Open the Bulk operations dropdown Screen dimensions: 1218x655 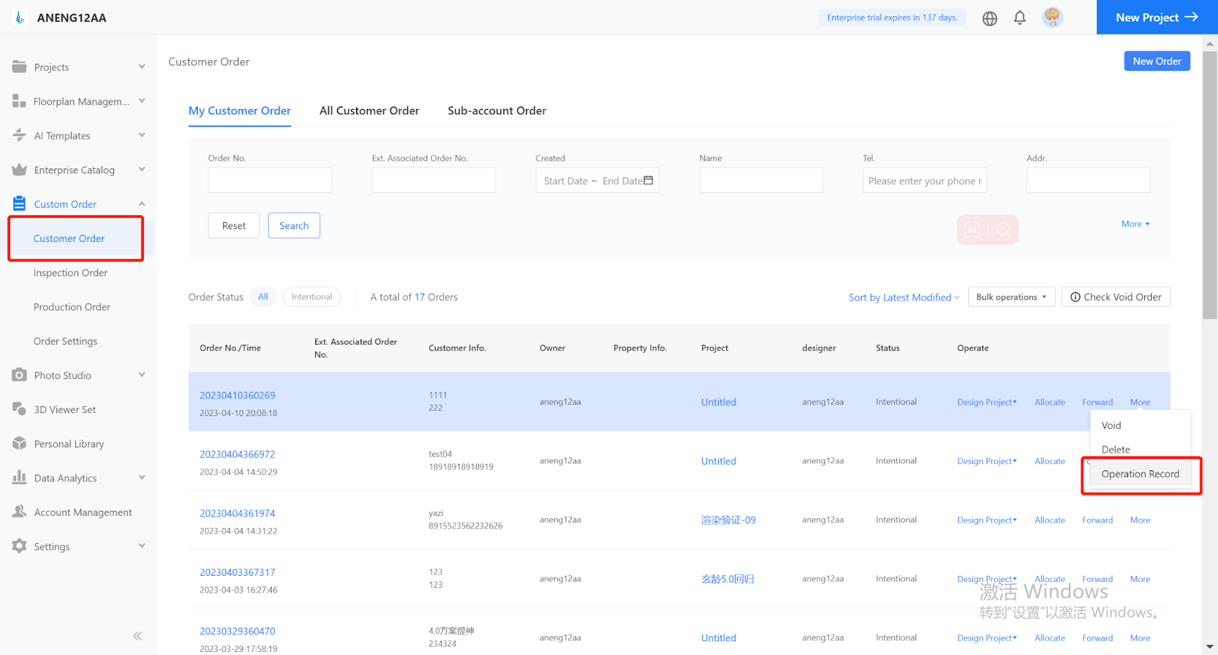point(1011,297)
